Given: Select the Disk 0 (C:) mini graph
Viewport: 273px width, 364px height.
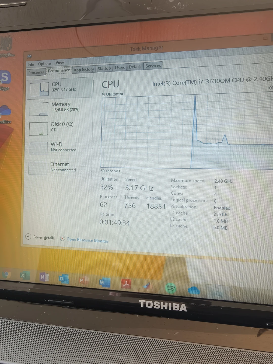Looking at the screenshot, I should [x=38, y=129].
